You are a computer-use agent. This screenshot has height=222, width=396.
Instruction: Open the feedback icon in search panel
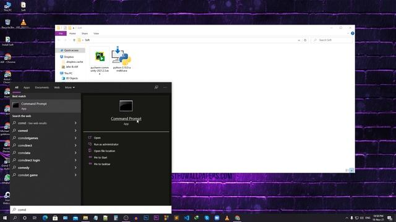tap(157, 88)
